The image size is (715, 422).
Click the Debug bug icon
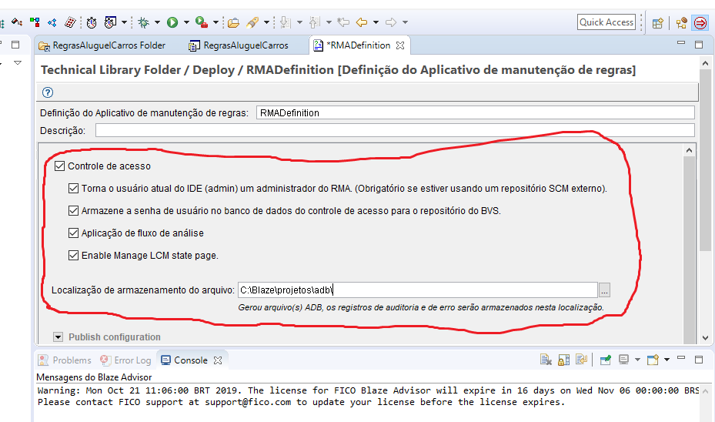(144, 22)
